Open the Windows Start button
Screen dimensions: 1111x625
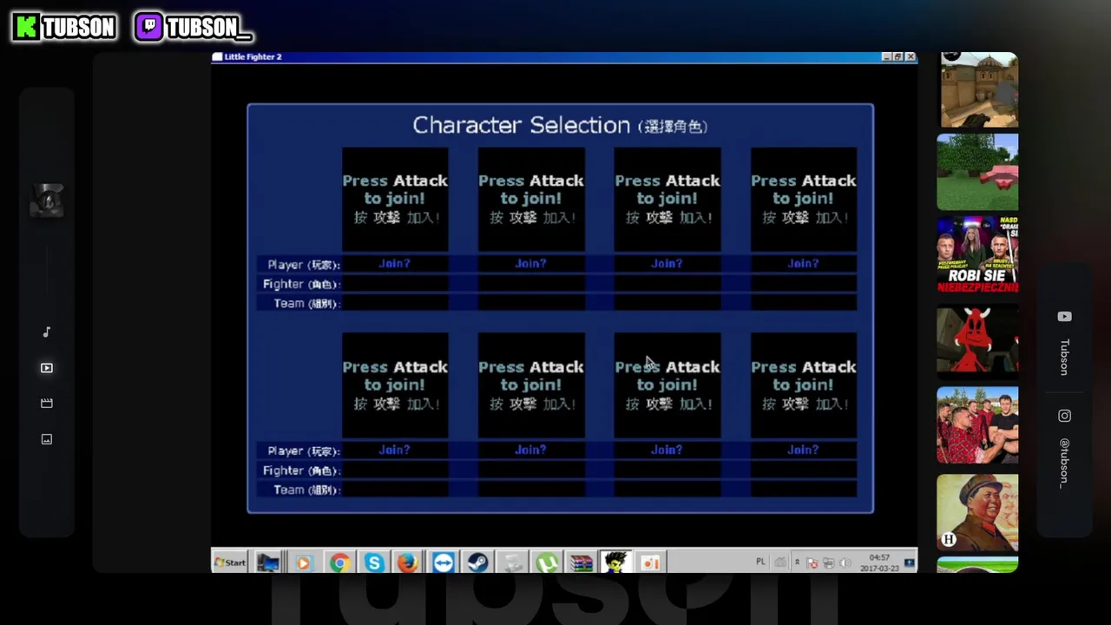tap(230, 562)
